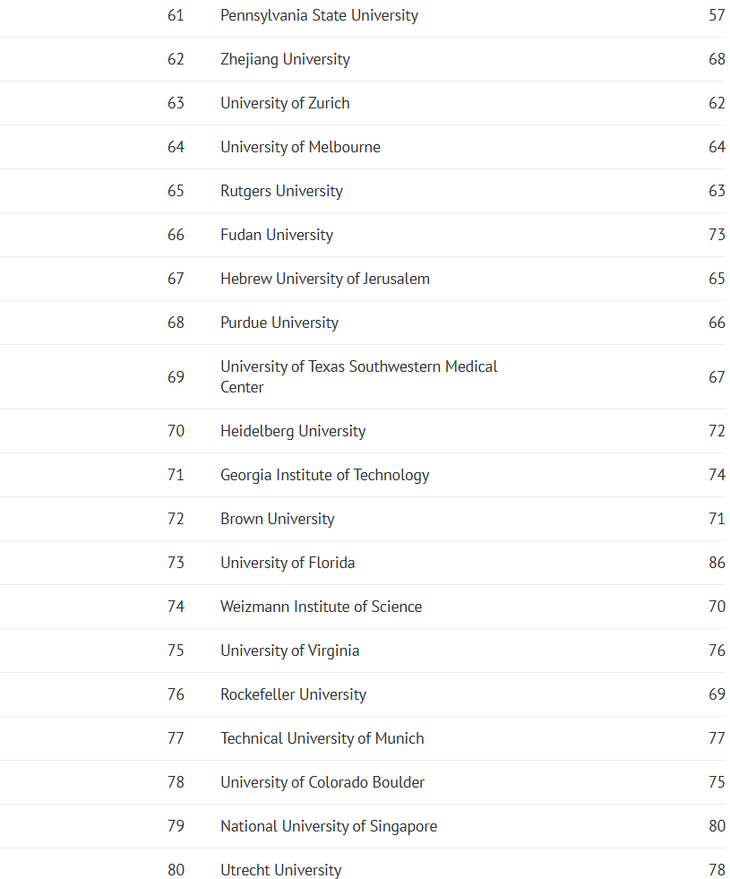Click Rockefeller University name
730x879 pixels.
pyautogui.click(x=294, y=694)
